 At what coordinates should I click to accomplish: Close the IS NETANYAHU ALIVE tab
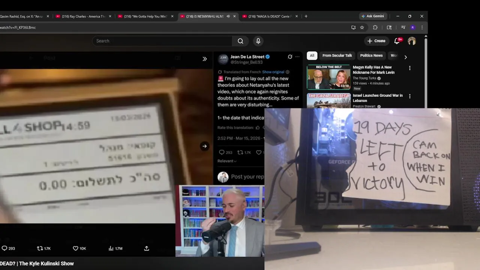click(234, 16)
